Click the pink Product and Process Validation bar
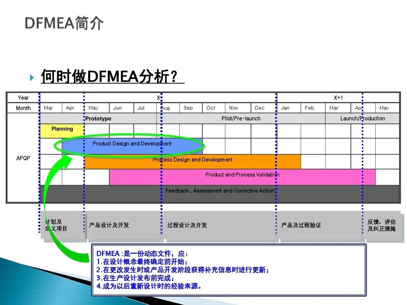407x305 pixels. pyautogui.click(x=242, y=174)
